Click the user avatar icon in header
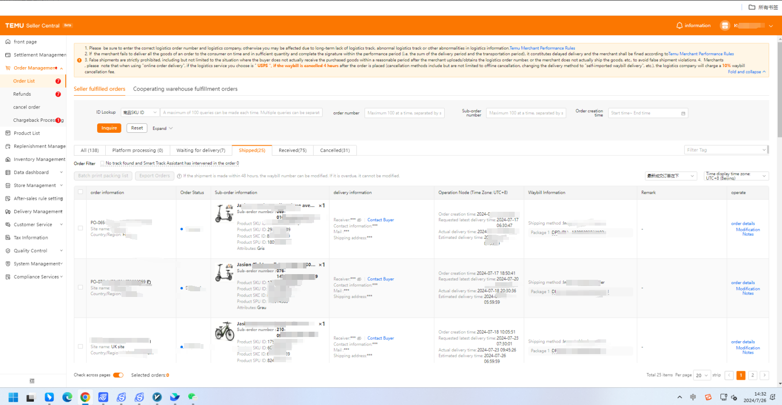 coord(724,26)
